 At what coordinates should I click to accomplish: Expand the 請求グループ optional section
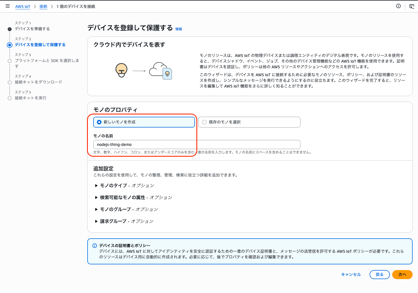click(124, 221)
